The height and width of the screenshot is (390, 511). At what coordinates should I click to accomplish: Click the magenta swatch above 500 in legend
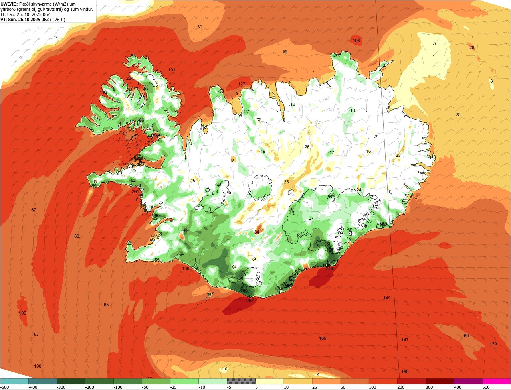497,382
